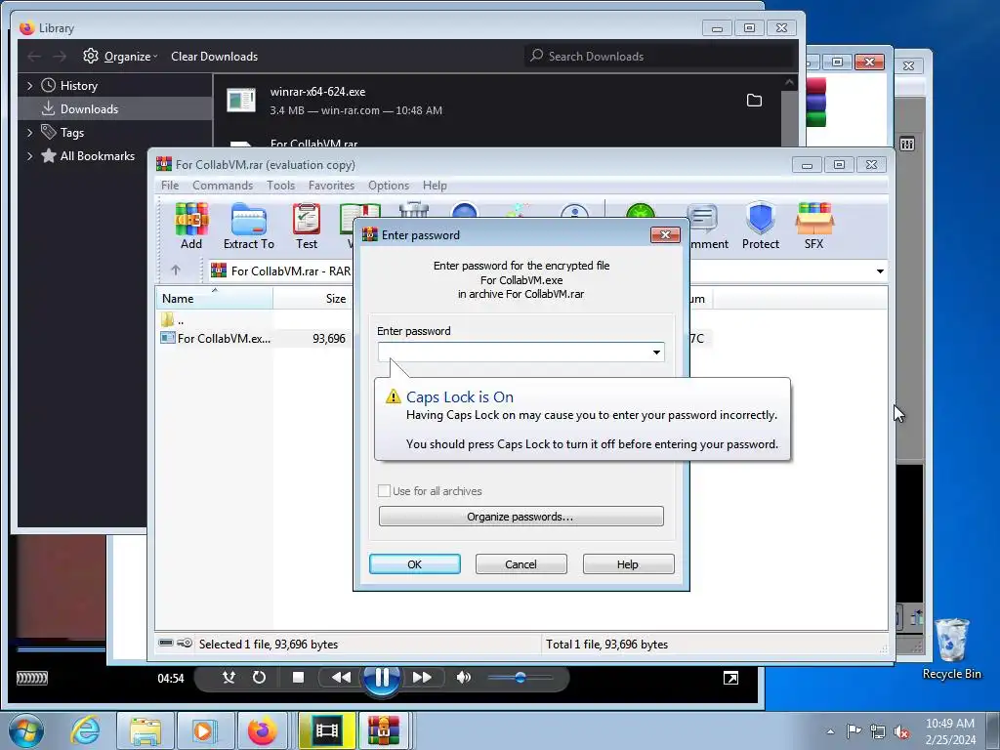Sort by the Size column header
The width and height of the screenshot is (1000, 750).
312,298
